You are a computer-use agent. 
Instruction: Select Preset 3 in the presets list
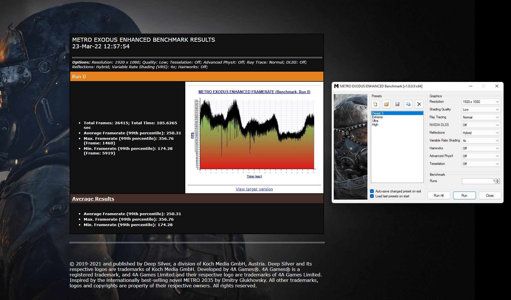tap(397, 113)
